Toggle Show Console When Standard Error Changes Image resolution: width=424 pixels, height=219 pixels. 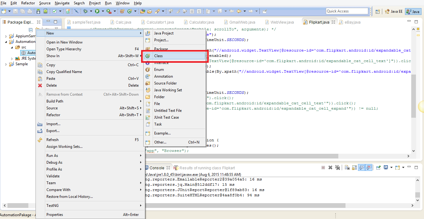tap(369, 167)
